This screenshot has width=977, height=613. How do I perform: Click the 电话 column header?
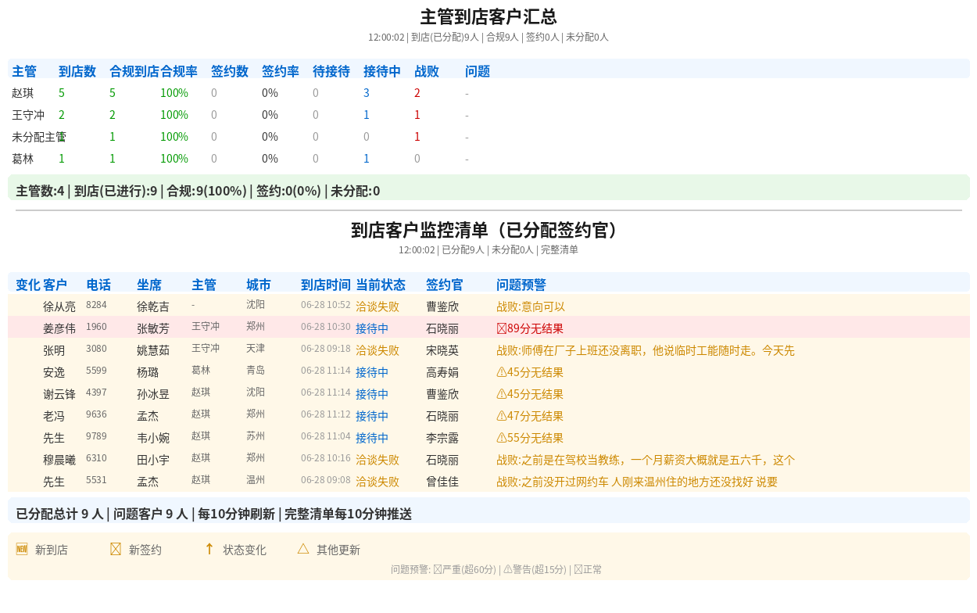tap(98, 285)
